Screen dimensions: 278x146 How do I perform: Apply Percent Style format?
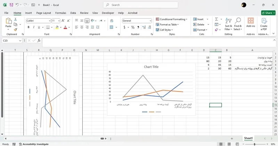coord(133,27)
